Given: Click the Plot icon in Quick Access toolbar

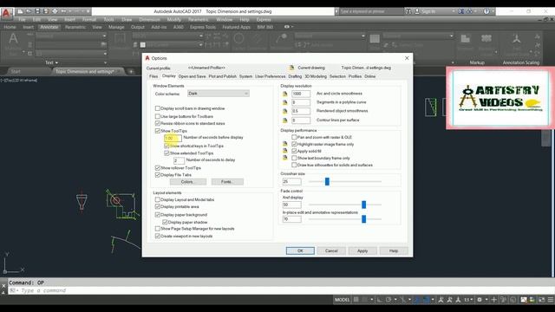Looking at the screenshot, I should click(55, 11).
